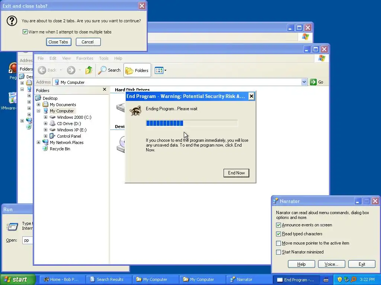Cancel the Exit and close tabs dialog
381x285 pixels.
click(88, 42)
